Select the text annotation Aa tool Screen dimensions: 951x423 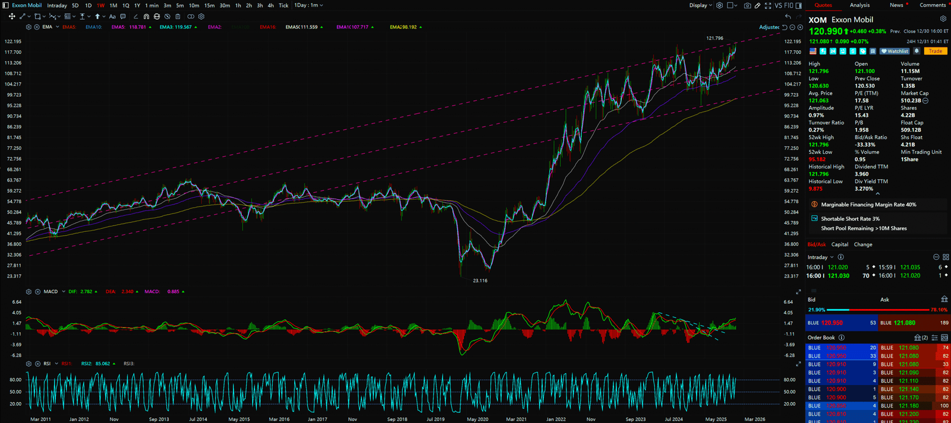coord(112,17)
